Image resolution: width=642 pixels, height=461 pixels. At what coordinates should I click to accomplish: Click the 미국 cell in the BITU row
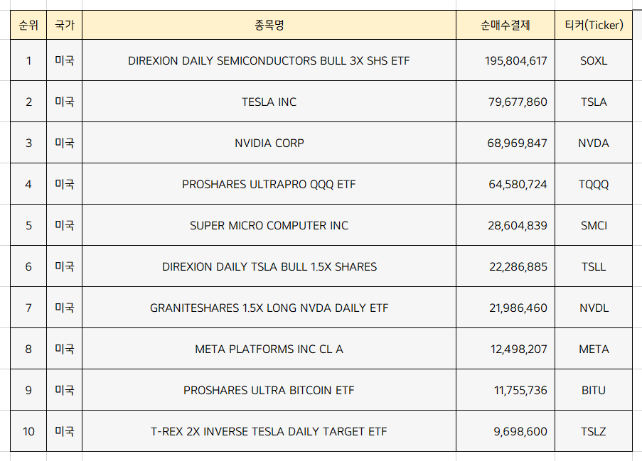(x=64, y=390)
